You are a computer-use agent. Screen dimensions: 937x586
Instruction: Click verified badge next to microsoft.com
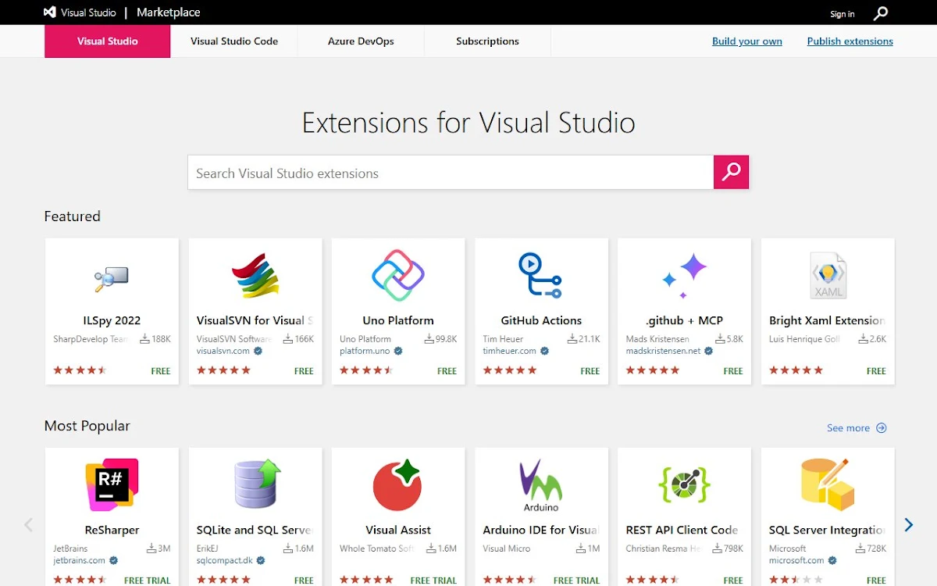[x=832, y=561]
